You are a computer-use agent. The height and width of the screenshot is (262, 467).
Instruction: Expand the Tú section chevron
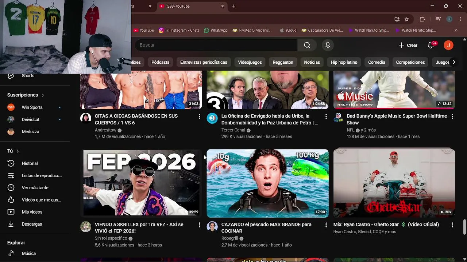tap(18, 151)
